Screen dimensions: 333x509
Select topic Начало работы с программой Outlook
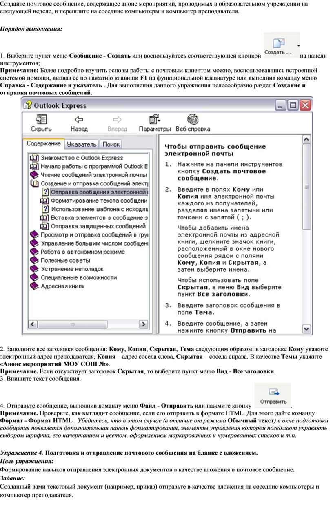94,166
